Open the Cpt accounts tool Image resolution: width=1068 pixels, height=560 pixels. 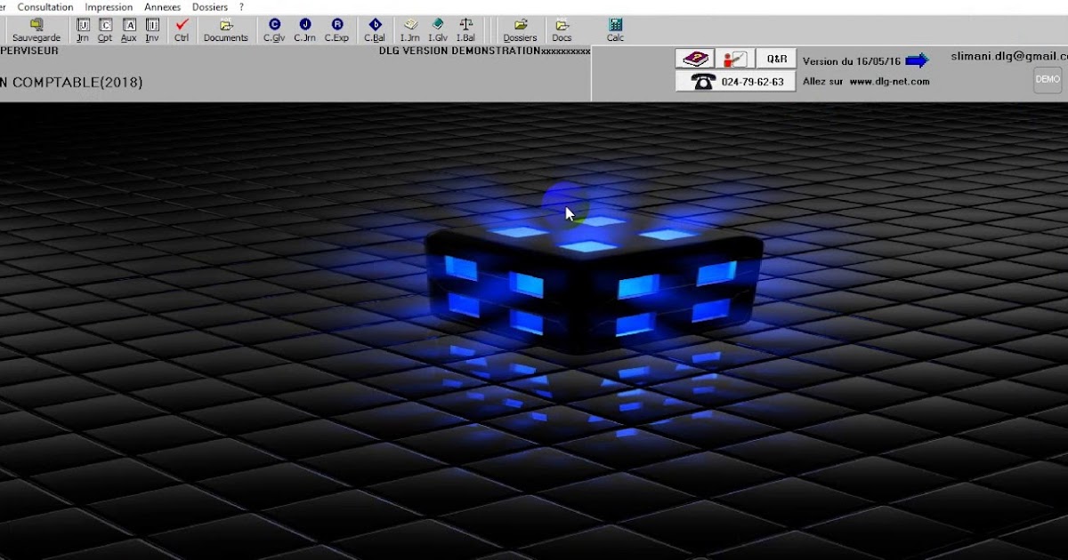[105, 30]
